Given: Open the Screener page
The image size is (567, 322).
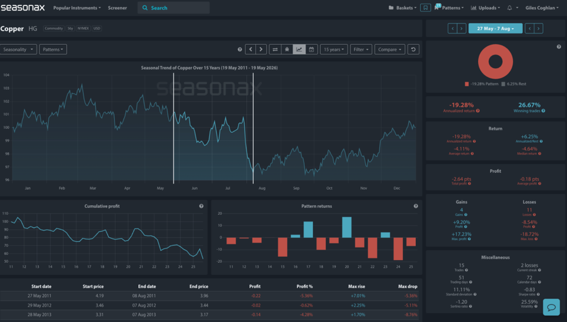Looking at the screenshot, I should pyautogui.click(x=117, y=8).
